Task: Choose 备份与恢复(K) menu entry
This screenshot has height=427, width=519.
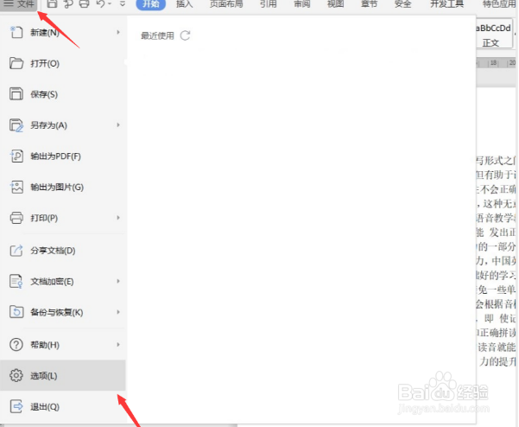Action: 63,312
